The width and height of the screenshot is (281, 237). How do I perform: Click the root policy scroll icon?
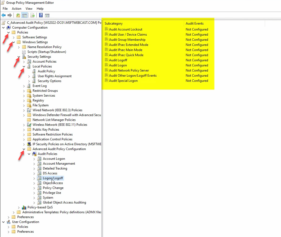pyautogui.click(x=4, y=23)
